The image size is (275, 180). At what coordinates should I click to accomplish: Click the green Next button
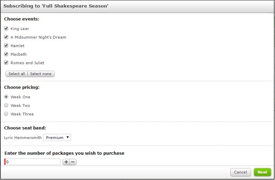click(x=262, y=172)
